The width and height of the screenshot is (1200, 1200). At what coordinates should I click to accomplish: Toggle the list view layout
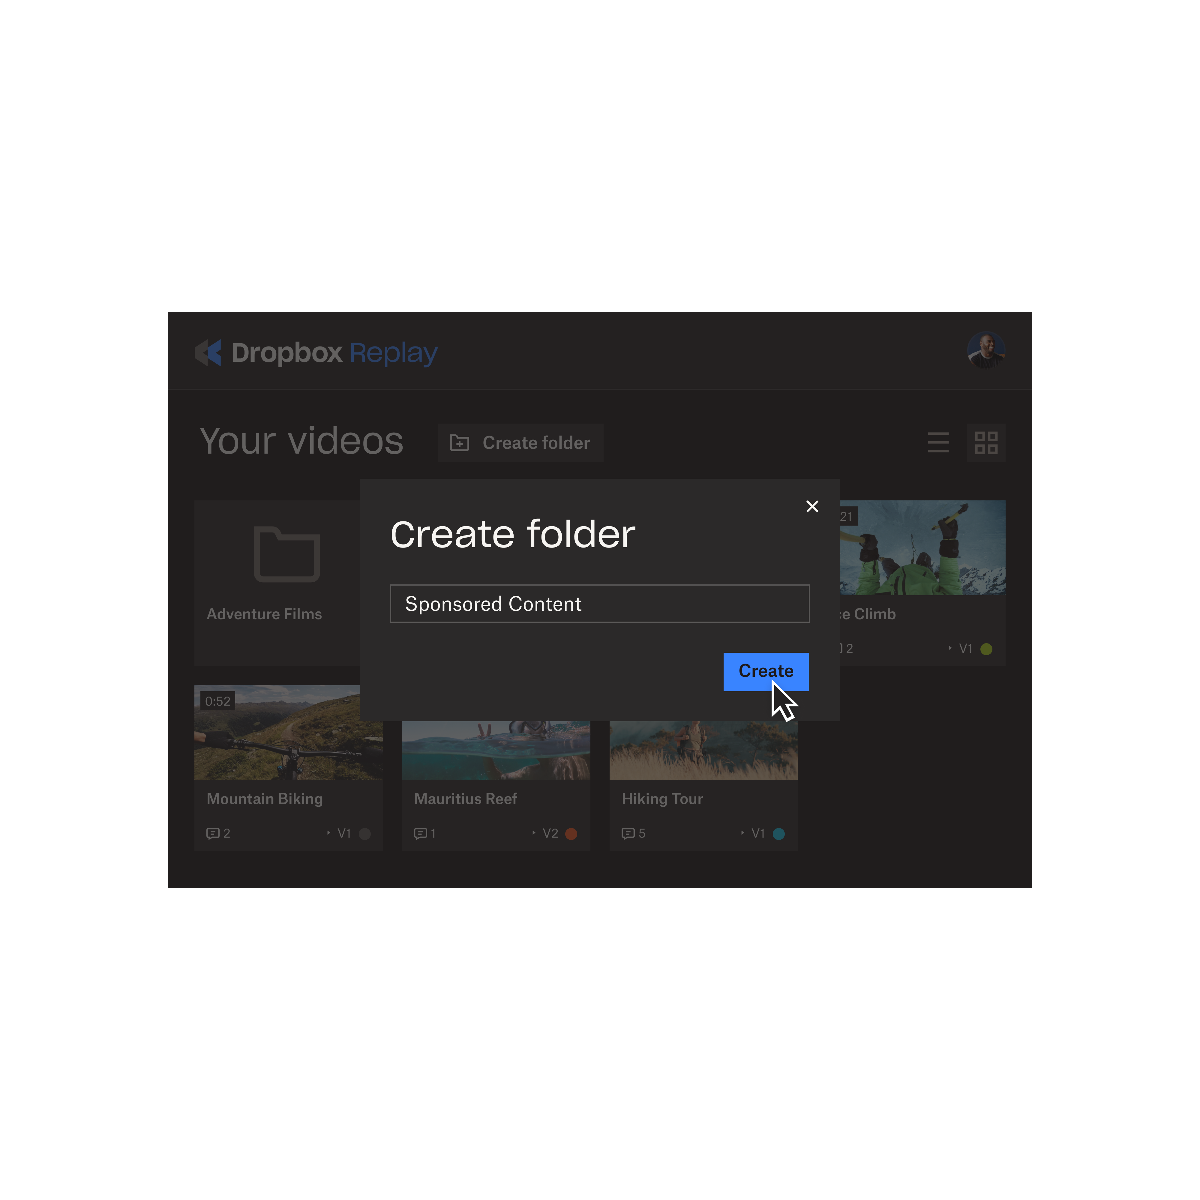pos(938,442)
